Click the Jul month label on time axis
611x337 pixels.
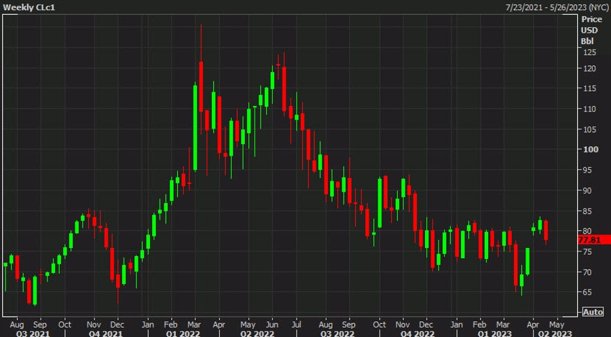pos(297,324)
